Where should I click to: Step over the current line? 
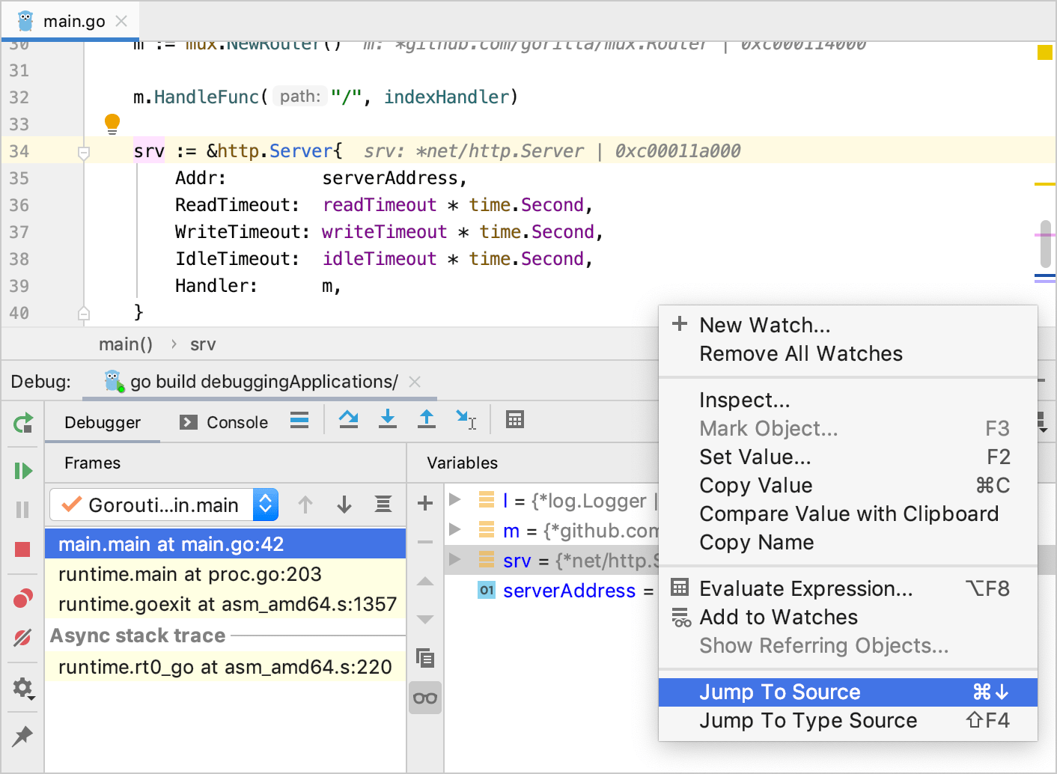pyautogui.click(x=348, y=419)
